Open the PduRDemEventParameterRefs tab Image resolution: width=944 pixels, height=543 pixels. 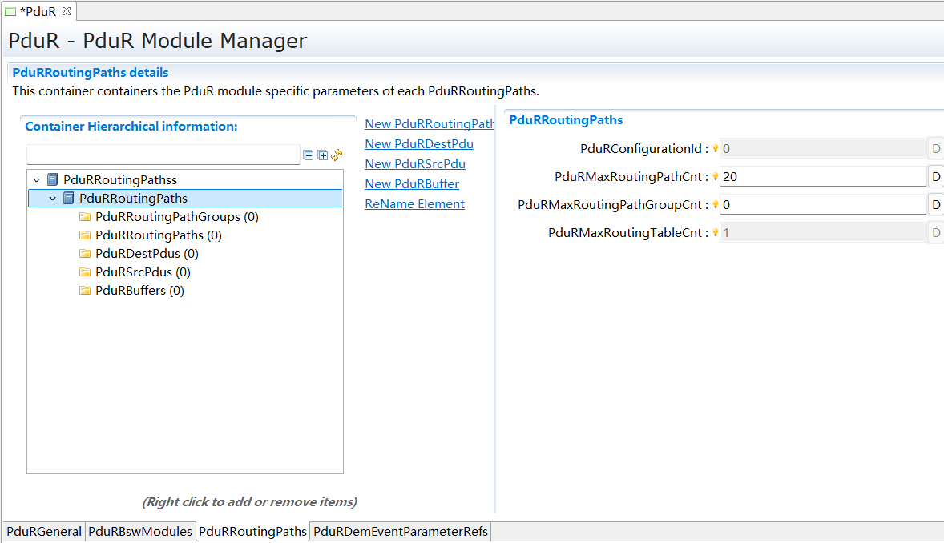400,531
